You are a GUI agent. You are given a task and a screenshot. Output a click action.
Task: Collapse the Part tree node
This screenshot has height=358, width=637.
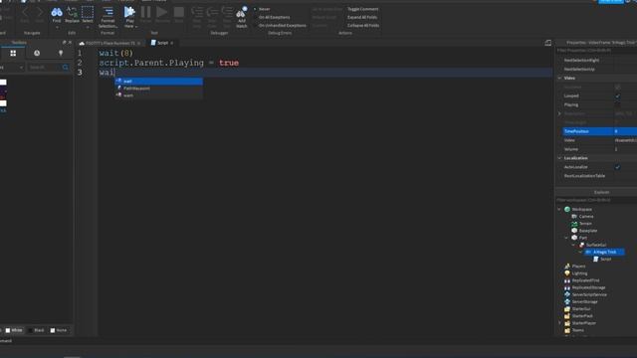click(566, 238)
